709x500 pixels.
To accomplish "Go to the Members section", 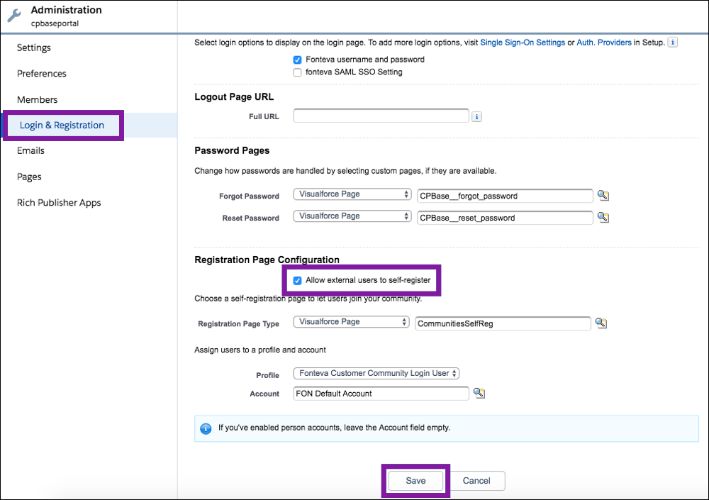I will (37, 99).
